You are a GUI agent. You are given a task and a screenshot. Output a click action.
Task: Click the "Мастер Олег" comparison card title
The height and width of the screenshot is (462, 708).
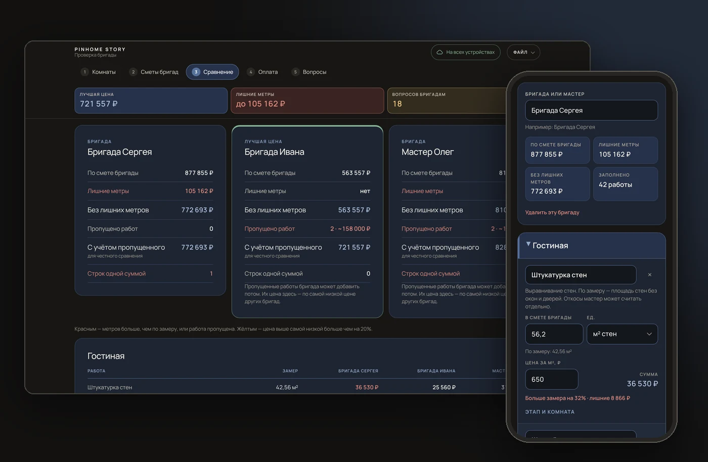coord(427,152)
